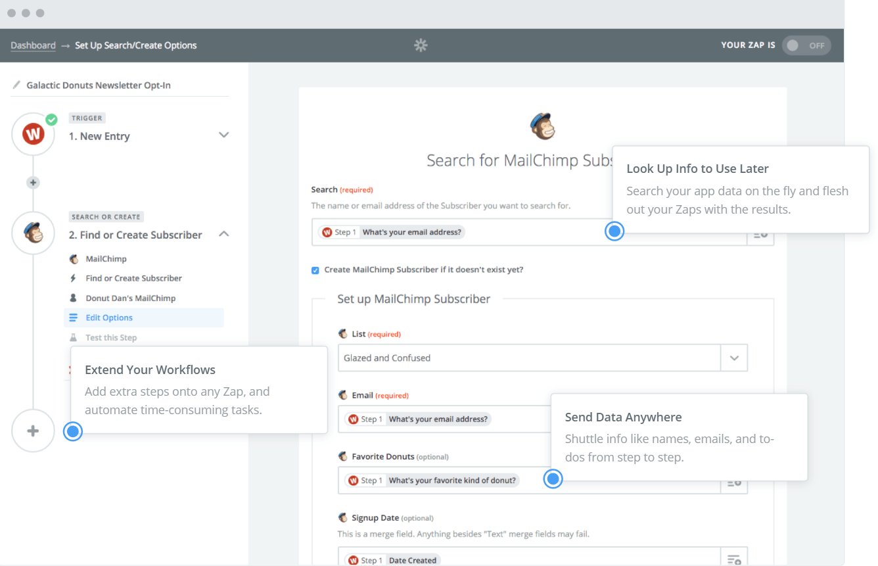878x566 pixels.
Task: Click the Extend Your Workflows heading
Action: (x=150, y=370)
